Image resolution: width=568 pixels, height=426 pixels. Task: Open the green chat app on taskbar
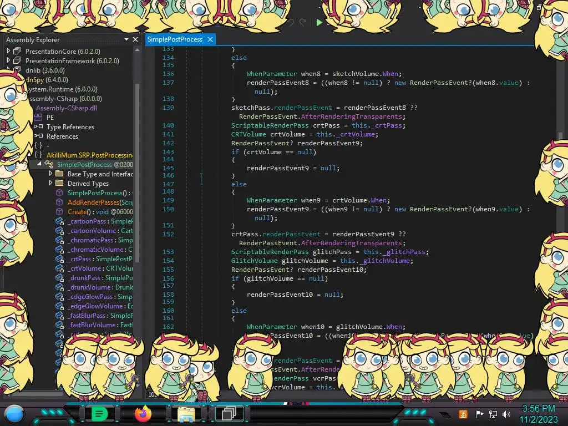(99, 413)
